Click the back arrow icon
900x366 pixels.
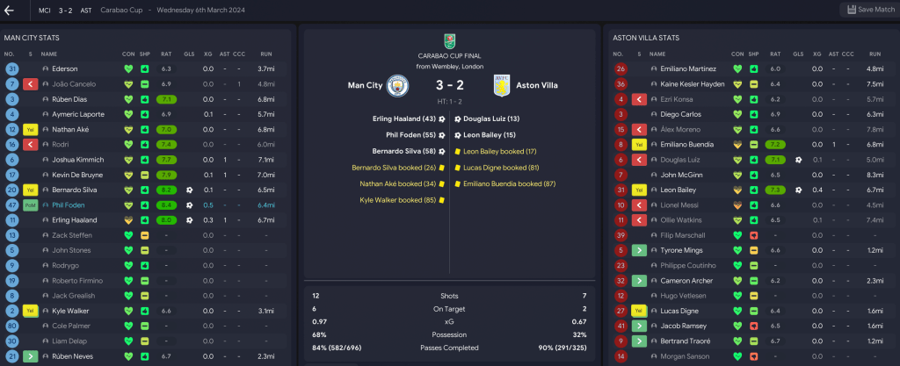10,10
